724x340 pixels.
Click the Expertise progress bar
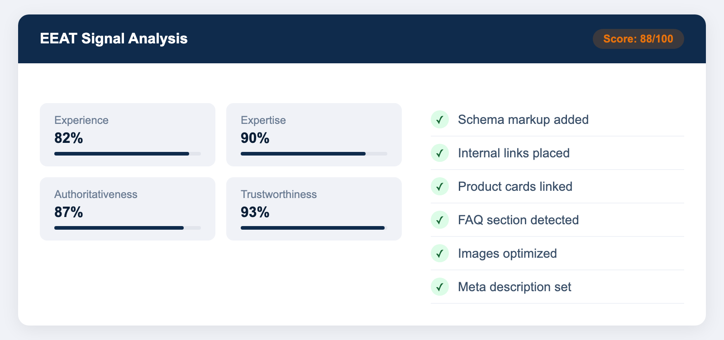[314, 154]
